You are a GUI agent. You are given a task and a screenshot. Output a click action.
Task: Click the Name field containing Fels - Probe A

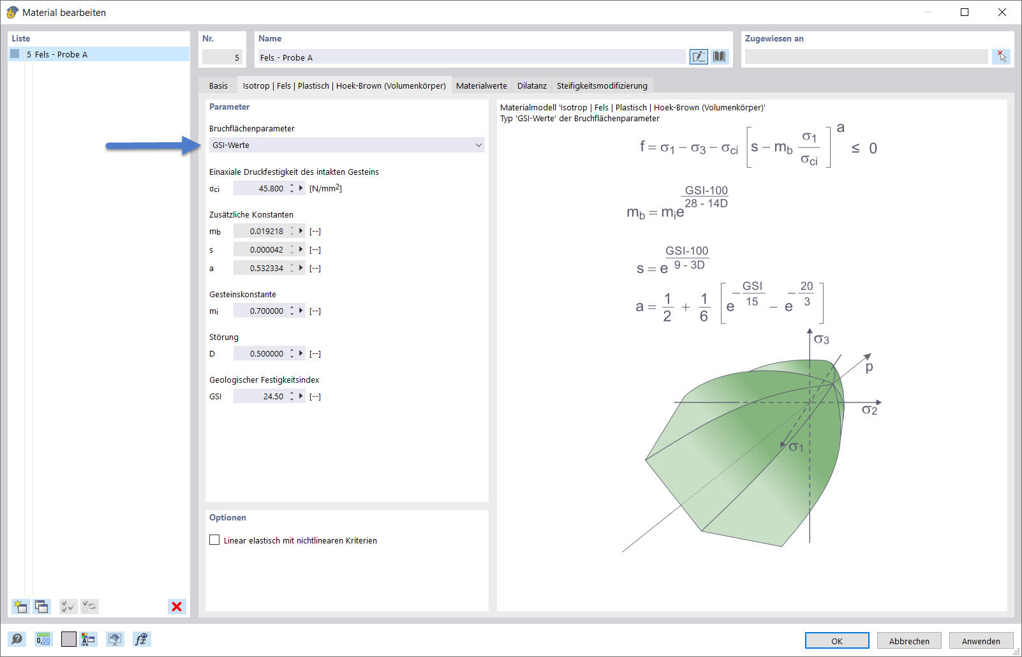pos(471,57)
